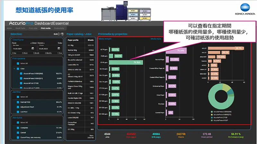Image resolution: width=257 pixels, height=144 pixels.
Task: Select the Print media tab
Action: (x=46, y=28)
